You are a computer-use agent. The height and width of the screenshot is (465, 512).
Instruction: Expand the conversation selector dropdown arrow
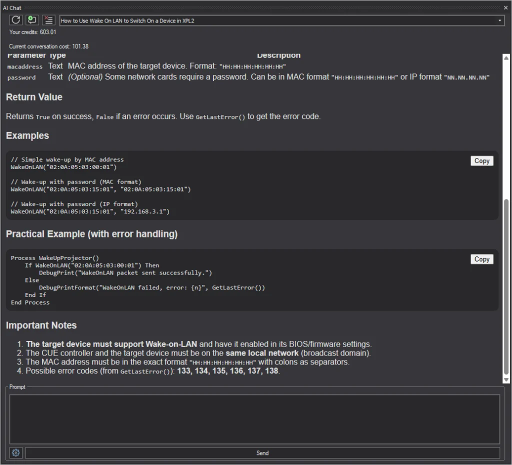(x=499, y=20)
